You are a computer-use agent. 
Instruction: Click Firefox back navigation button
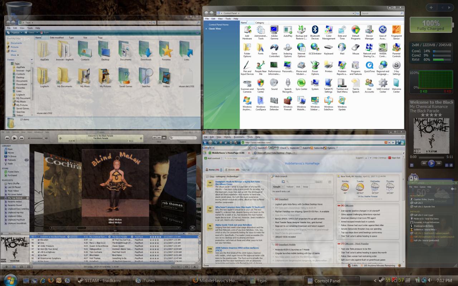point(205,142)
